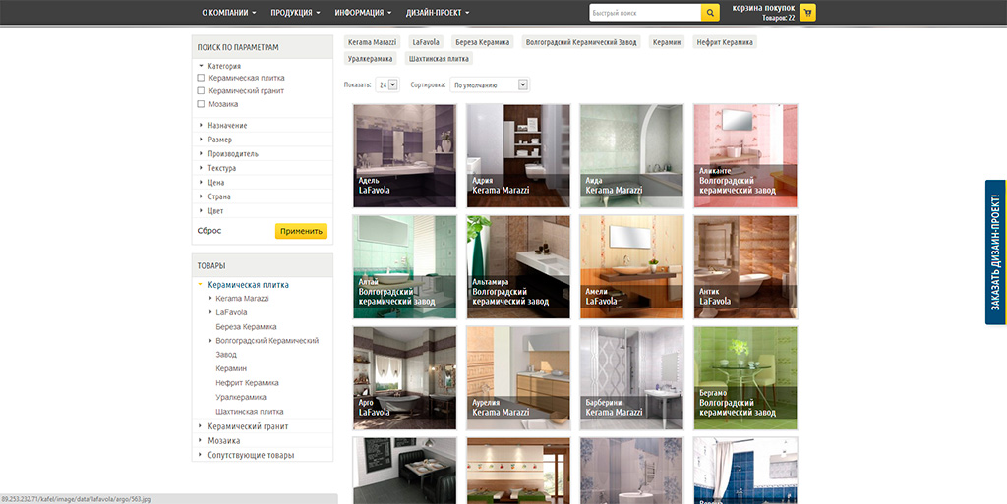Image resolution: width=1007 pixels, height=504 pixels.
Task: Open the Аликанте collection thumbnail
Action: pyautogui.click(x=745, y=156)
